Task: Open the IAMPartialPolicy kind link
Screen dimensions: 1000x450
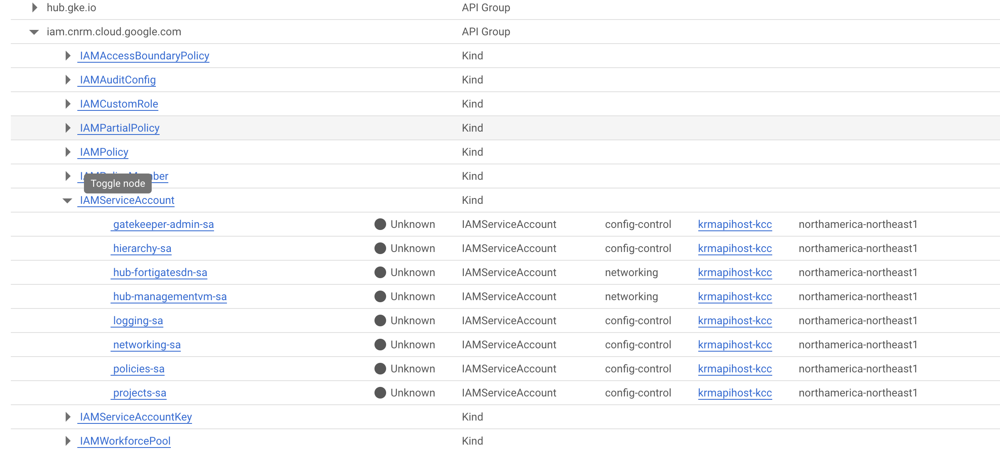Action: click(x=119, y=128)
